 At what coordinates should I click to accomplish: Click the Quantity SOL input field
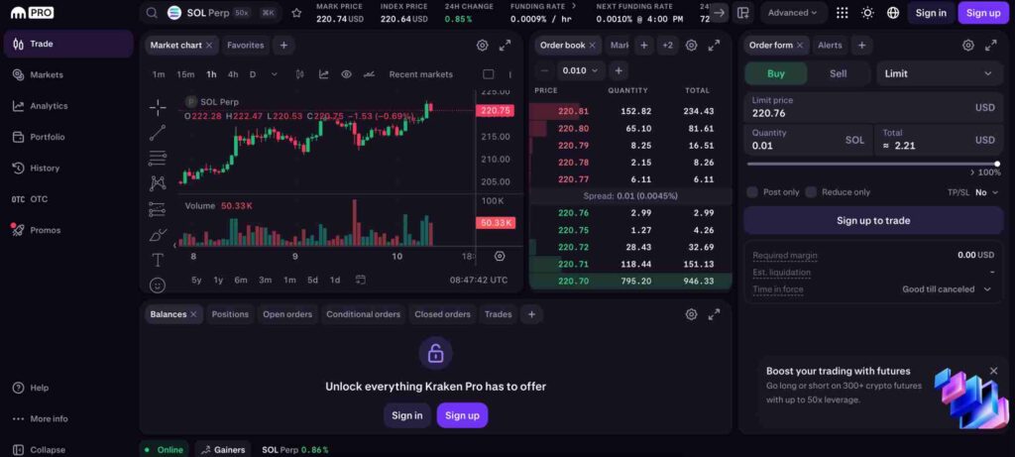click(808, 140)
